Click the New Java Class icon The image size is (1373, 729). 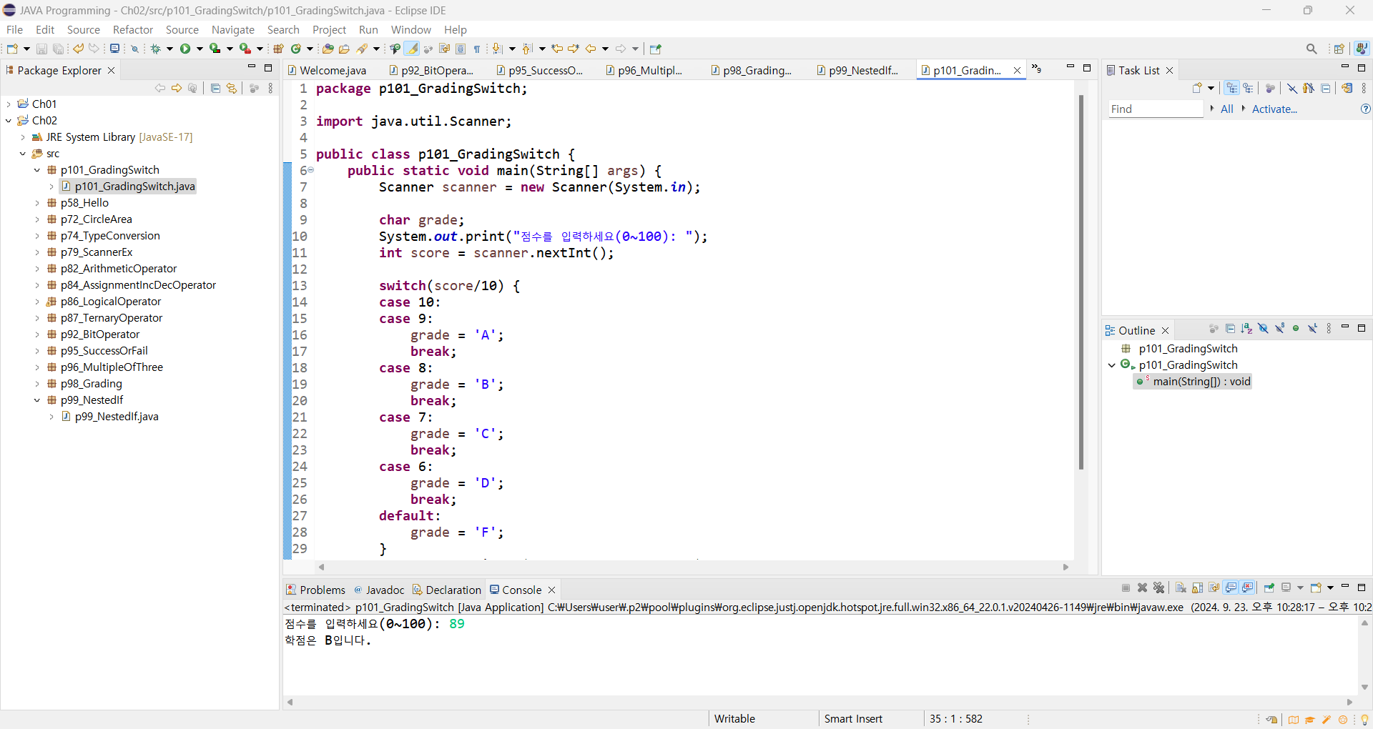point(295,49)
